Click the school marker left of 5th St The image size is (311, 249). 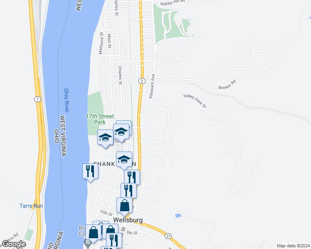[x=105, y=138]
